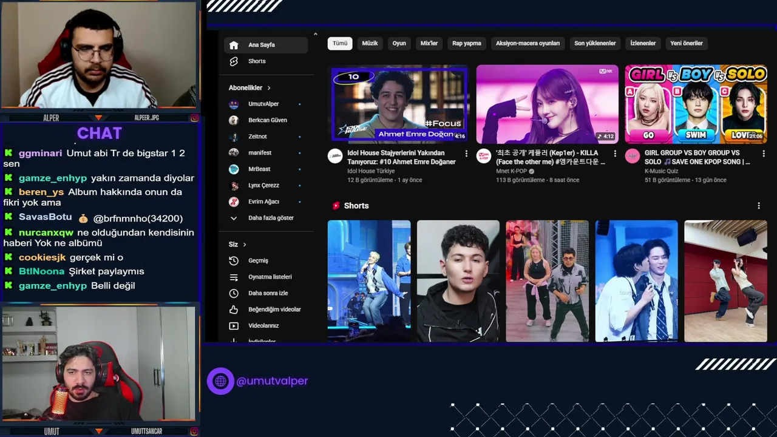777x437 pixels.
Task: Open options menu for GIRL GROUP VS BOY video
Action: (x=764, y=154)
